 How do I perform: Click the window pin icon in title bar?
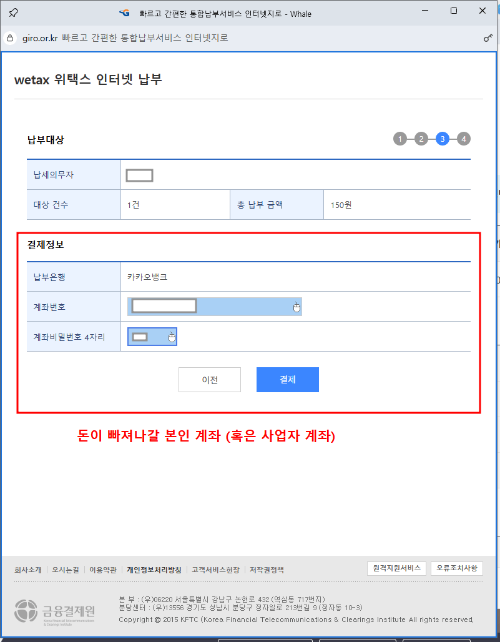(x=13, y=11)
